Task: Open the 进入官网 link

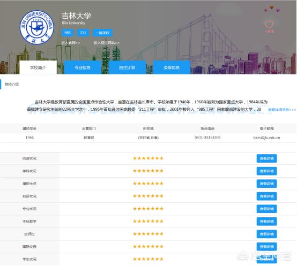Action: (x=71, y=43)
